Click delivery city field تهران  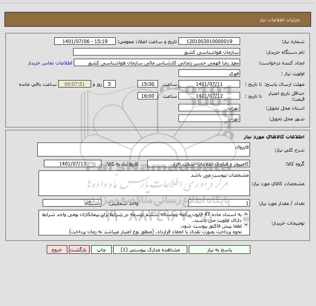coord(209,118)
